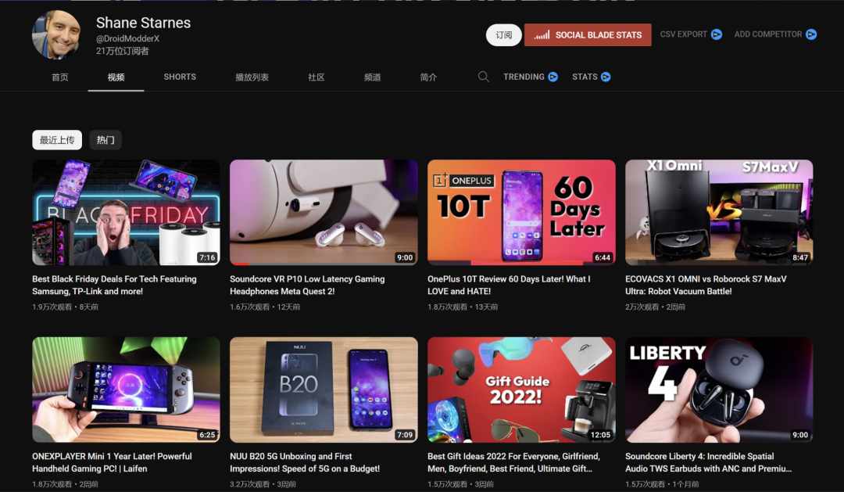Click ADD COMPETITOR
The width and height of the screenshot is (844, 492).
coord(768,34)
